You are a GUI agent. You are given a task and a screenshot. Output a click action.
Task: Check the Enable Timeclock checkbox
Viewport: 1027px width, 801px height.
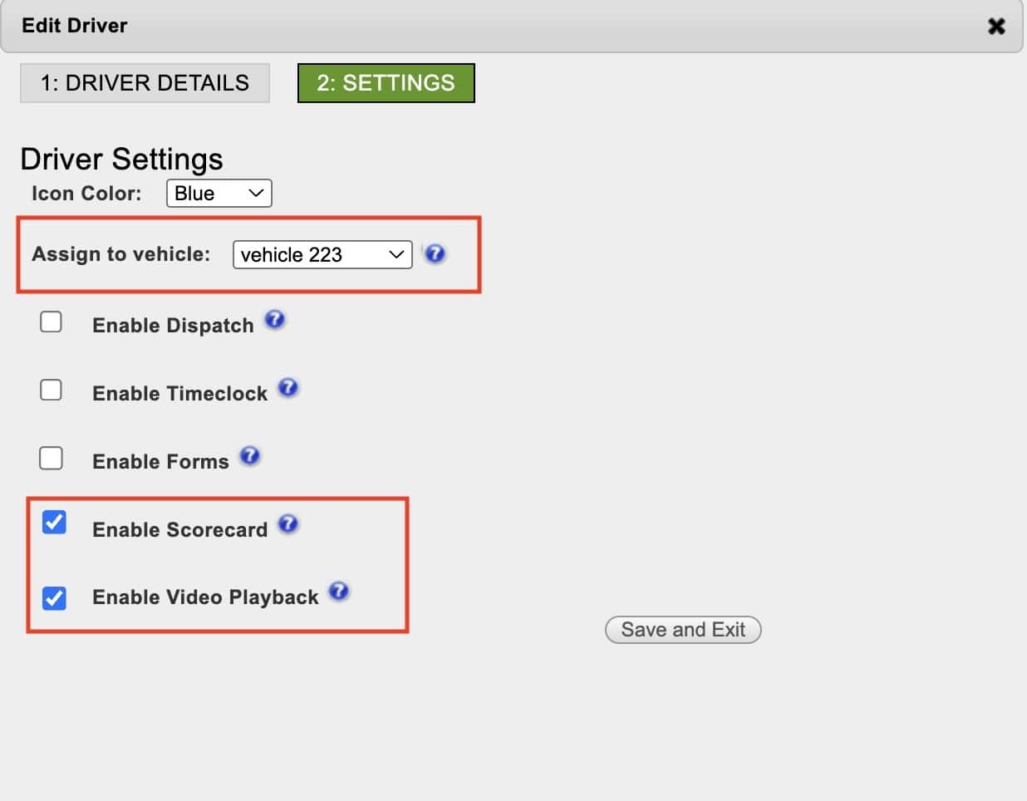[x=52, y=390]
